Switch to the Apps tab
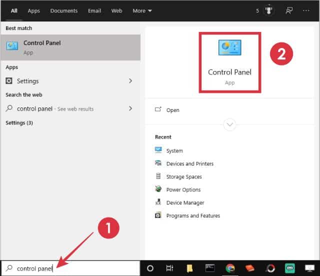The height and width of the screenshot is (276, 320). tap(33, 10)
